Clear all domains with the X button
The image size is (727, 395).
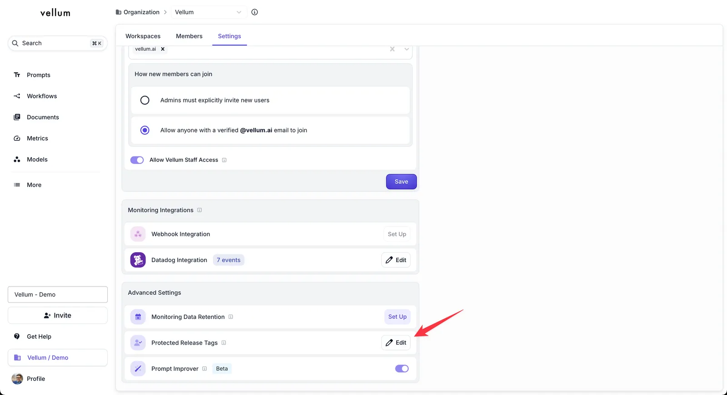coord(392,49)
